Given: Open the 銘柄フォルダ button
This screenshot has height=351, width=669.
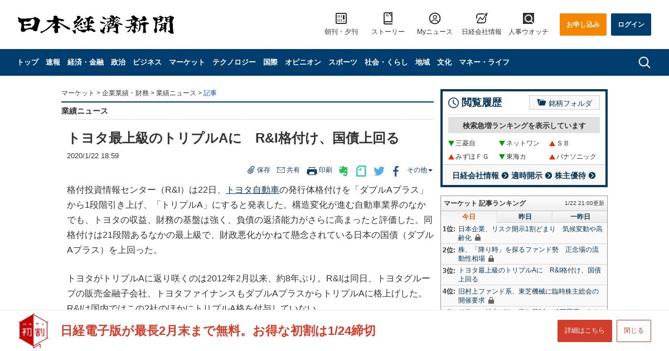Looking at the screenshot, I should coord(564,103).
